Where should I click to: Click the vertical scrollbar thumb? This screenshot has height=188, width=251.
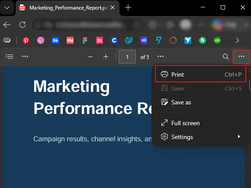pyautogui.click(x=249, y=85)
